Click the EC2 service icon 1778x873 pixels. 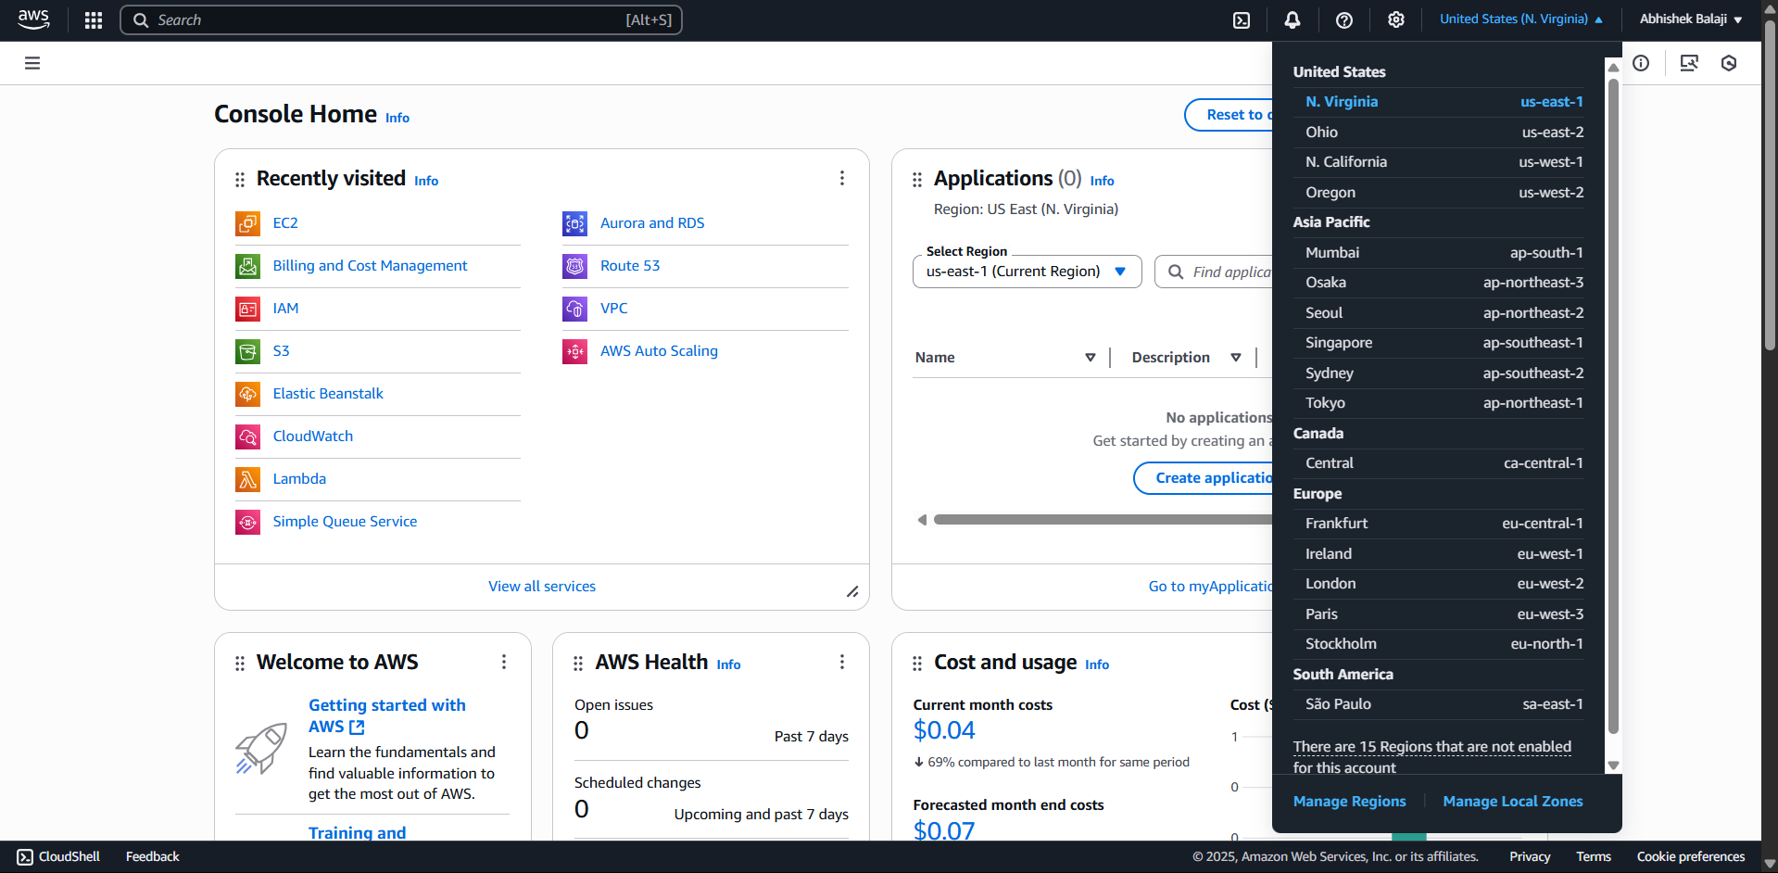(x=247, y=223)
